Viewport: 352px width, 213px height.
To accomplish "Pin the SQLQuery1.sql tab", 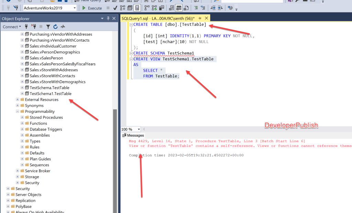I will [200, 18].
